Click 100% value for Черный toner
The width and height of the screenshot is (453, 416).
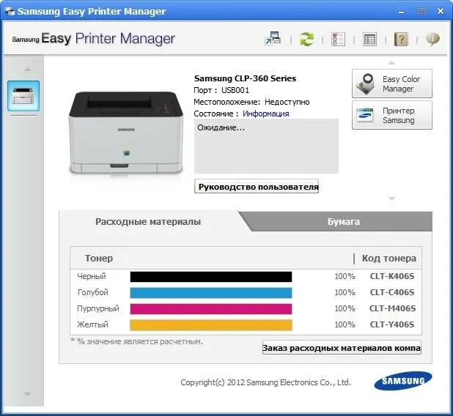pyautogui.click(x=345, y=276)
